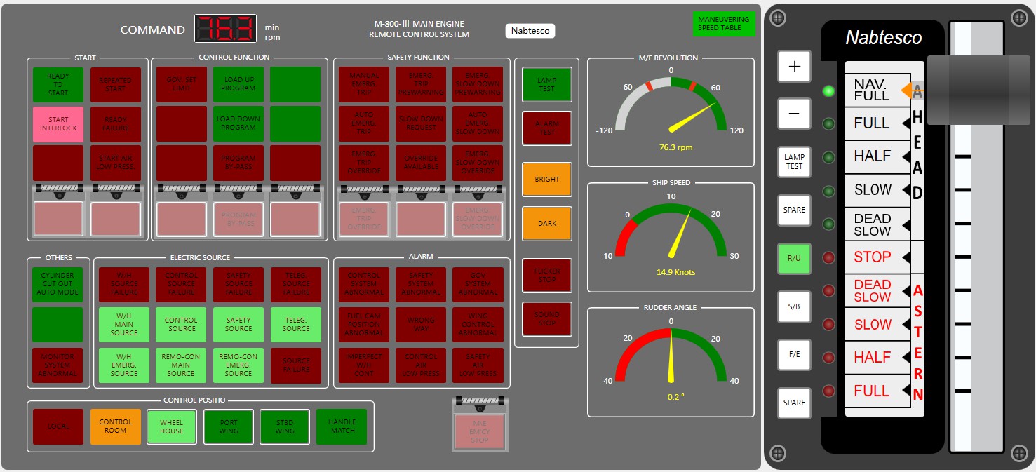This screenshot has height=472, width=1036.
Task: Select Port Wing control position
Action: tap(229, 426)
